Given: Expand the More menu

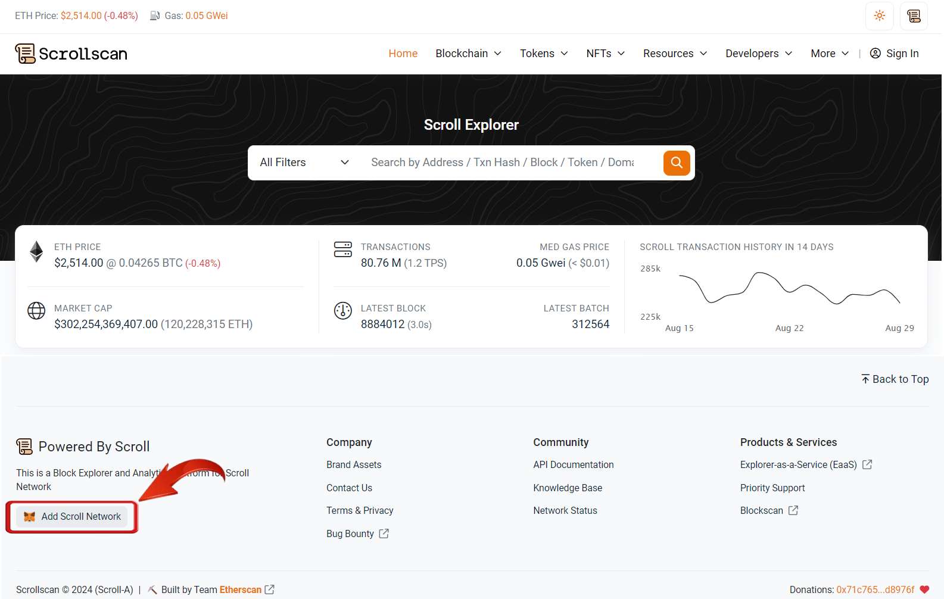Looking at the screenshot, I should [x=830, y=54].
